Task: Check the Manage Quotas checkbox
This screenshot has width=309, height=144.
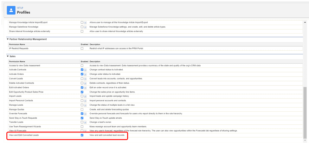Action: tap(82, 110)
